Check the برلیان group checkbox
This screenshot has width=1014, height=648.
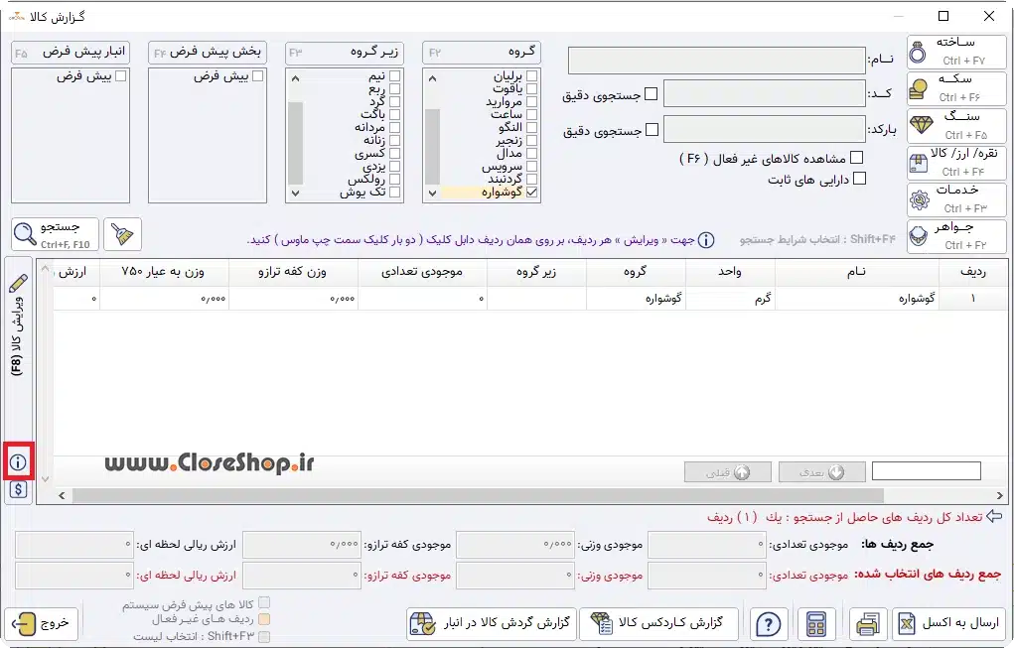531,76
